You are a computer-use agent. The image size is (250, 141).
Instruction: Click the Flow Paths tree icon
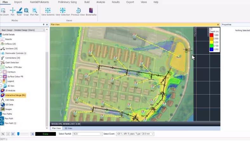1,114
